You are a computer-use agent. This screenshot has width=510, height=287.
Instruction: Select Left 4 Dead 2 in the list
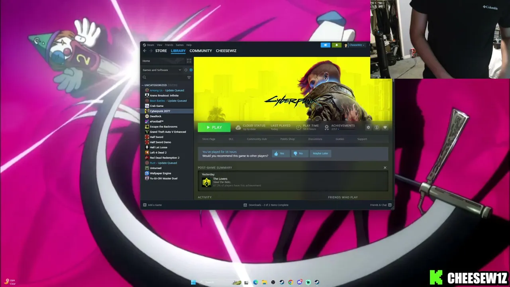click(x=167, y=153)
